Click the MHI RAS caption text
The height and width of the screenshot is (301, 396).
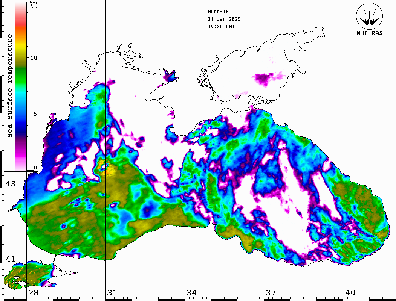370,33
